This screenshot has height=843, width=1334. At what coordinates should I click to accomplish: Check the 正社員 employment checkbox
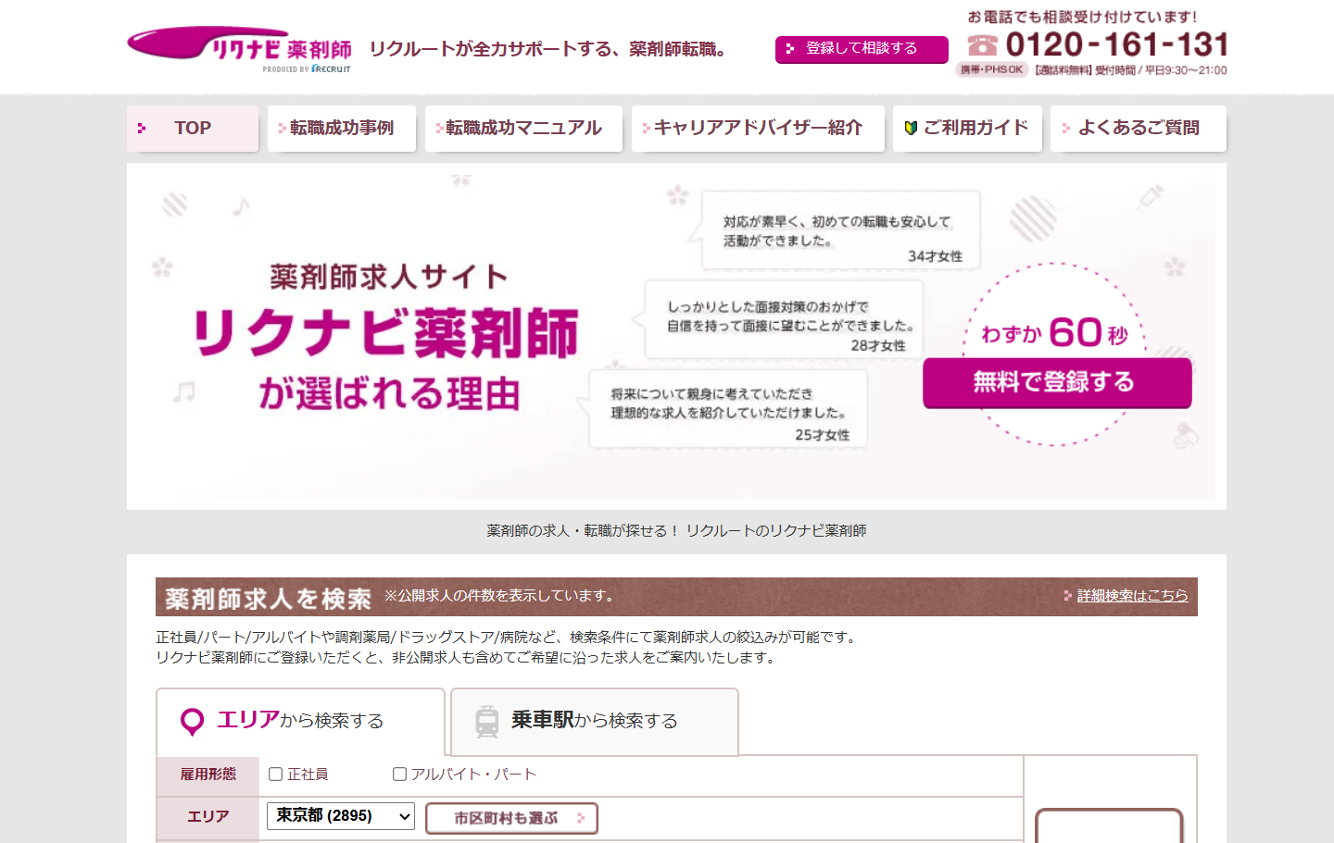click(x=275, y=775)
